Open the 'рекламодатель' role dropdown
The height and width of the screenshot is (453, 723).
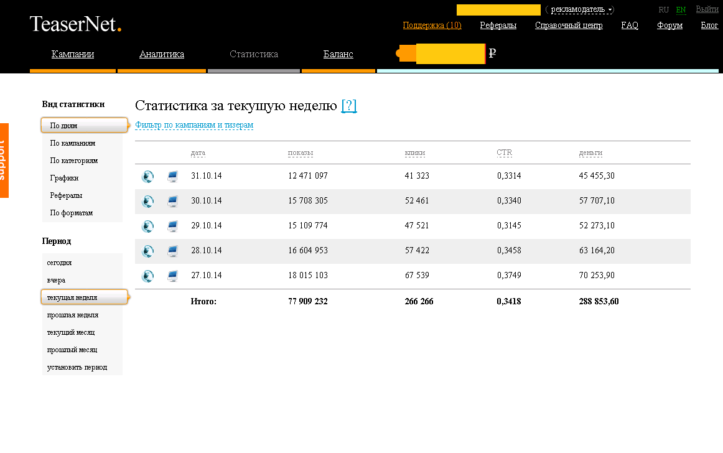click(x=582, y=10)
